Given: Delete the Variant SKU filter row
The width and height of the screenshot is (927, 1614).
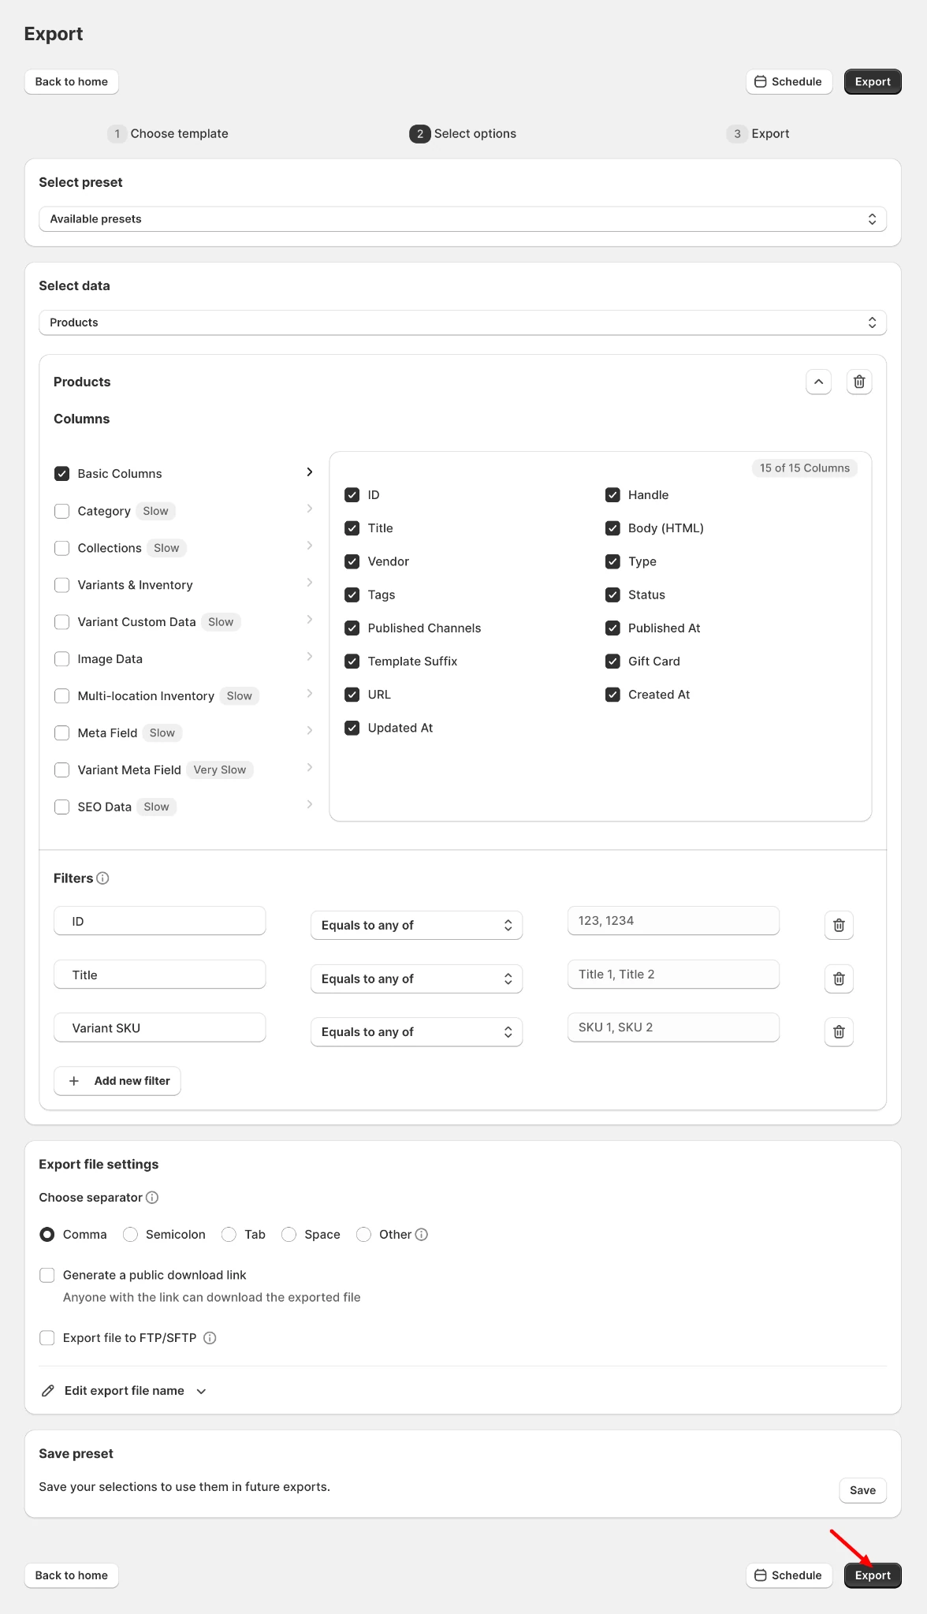Looking at the screenshot, I should coord(839,1031).
